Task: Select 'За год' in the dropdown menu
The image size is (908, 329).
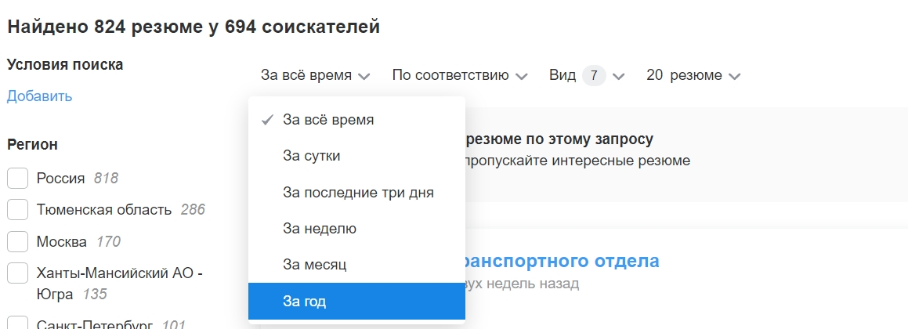Action: click(x=356, y=302)
